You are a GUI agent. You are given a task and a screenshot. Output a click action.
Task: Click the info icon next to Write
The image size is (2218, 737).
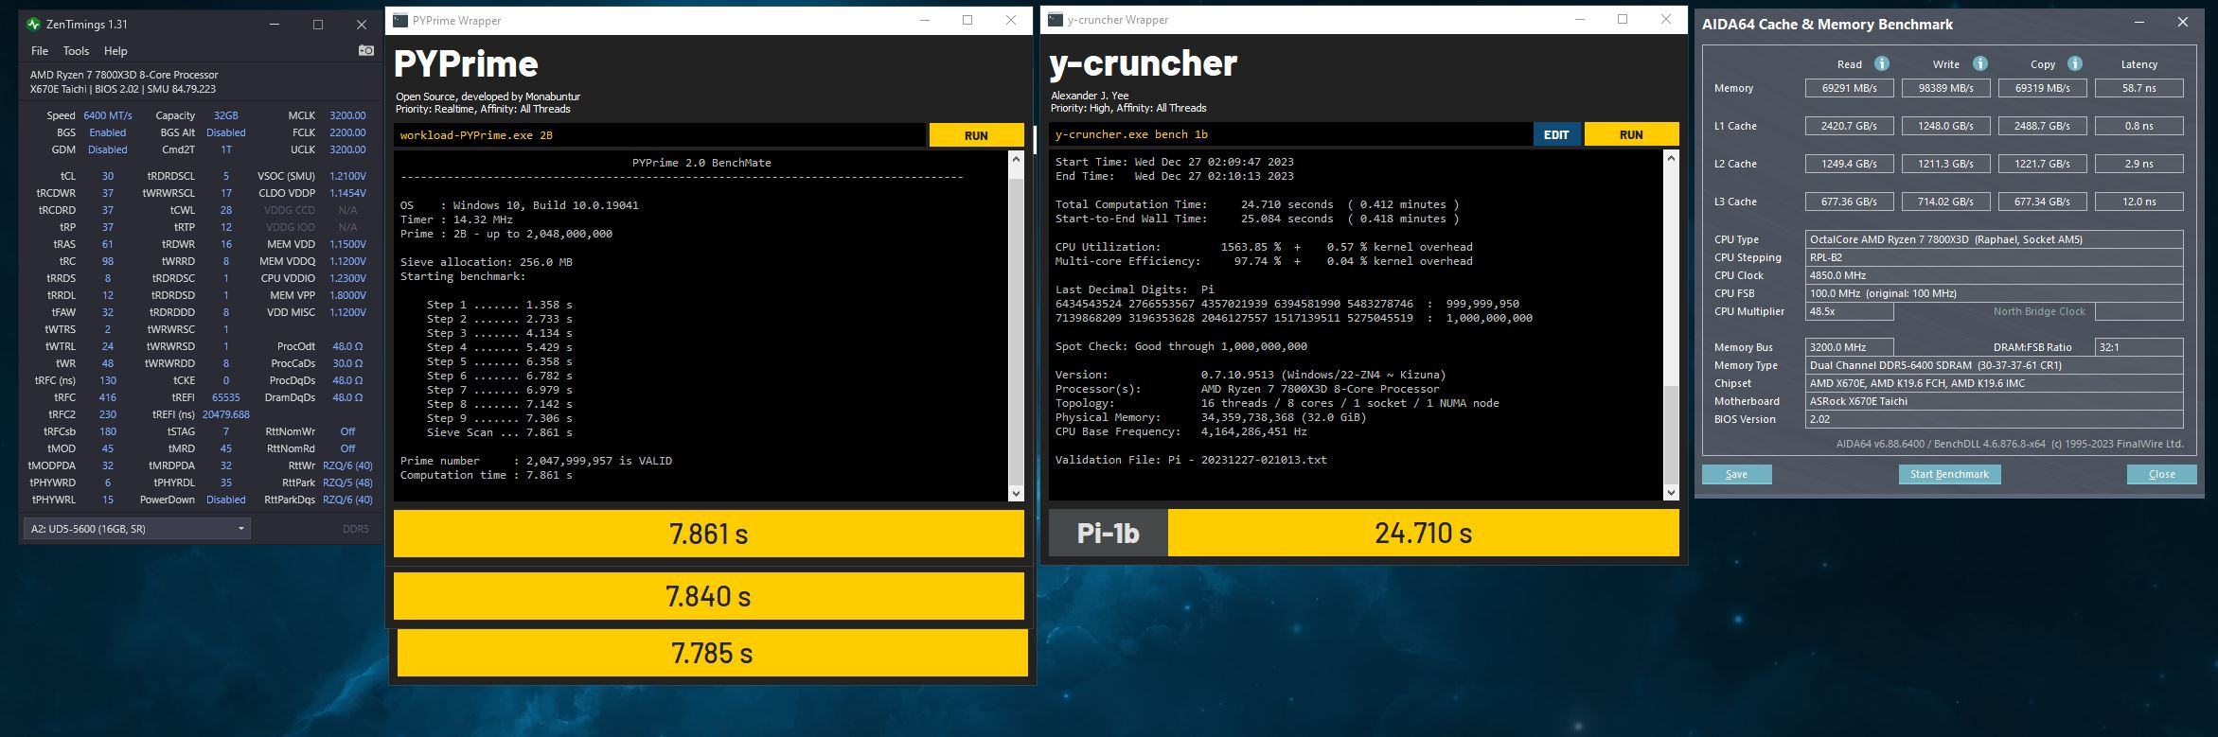click(x=1979, y=63)
